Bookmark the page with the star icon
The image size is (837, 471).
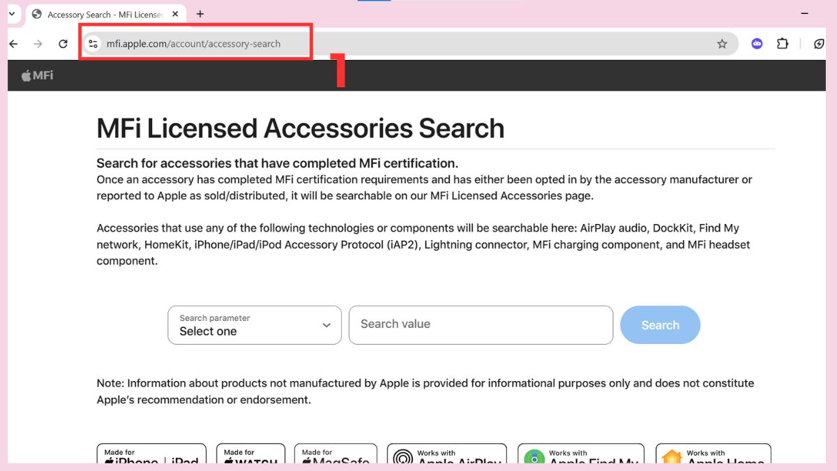(722, 43)
